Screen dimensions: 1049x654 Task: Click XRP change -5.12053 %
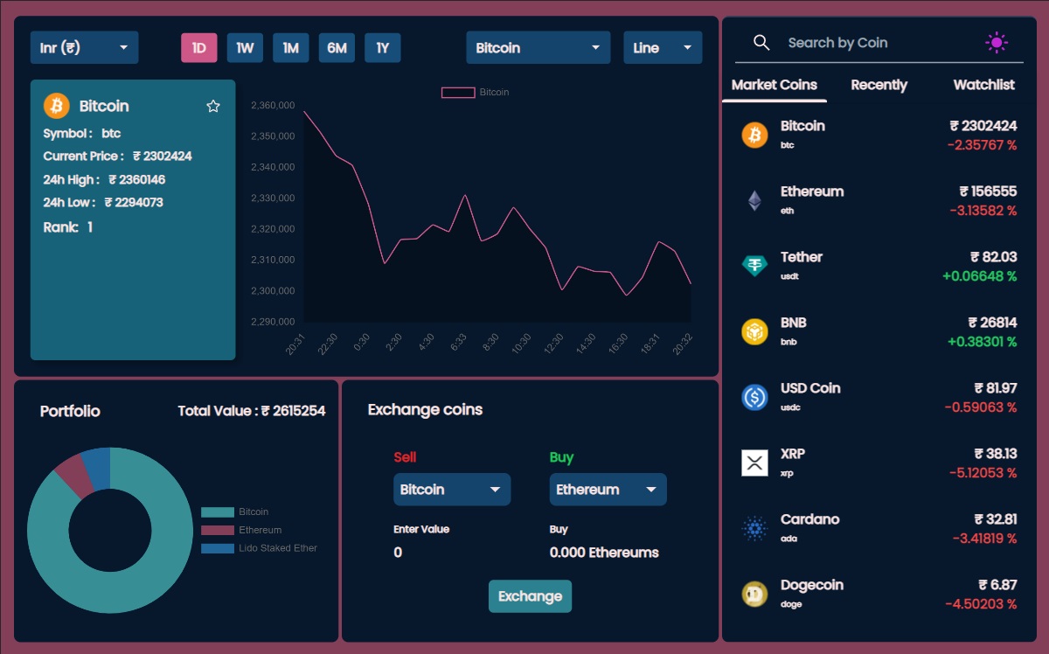[983, 473]
